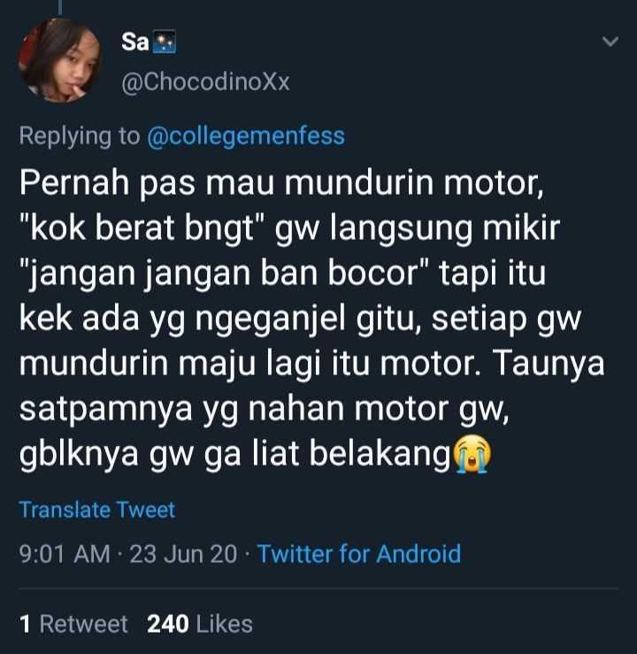
Task: Click the word satpamnya in the tweet
Action: pos(106,409)
